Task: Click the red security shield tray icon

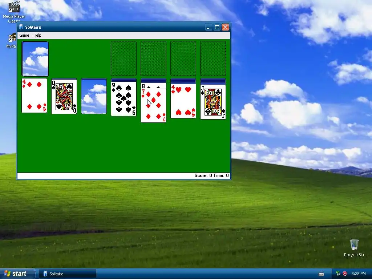Action: 345,274
